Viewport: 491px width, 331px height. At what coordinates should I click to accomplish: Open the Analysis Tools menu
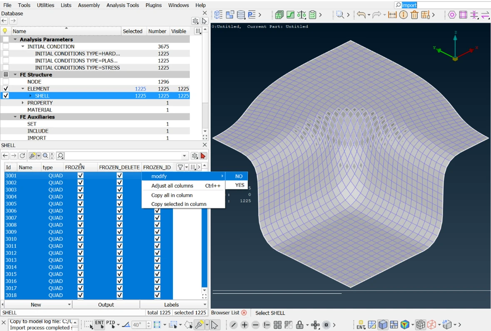122,5
